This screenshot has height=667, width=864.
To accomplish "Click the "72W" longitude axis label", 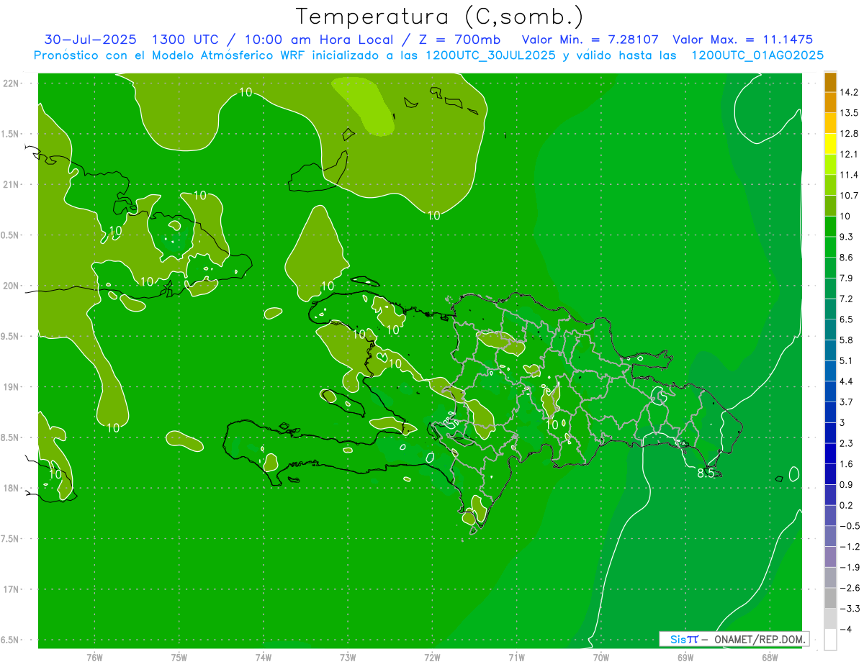I will tap(432, 658).
